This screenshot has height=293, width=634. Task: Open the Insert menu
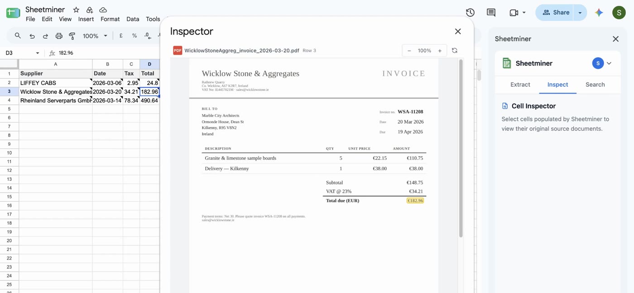click(x=86, y=19)
